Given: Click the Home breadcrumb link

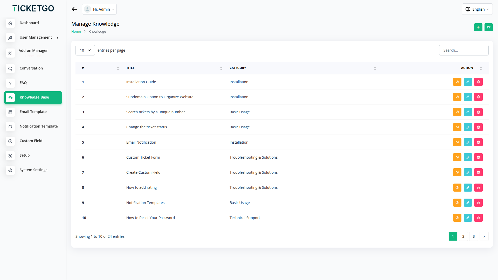Looking at the screenshot, I should coord(76,32).
